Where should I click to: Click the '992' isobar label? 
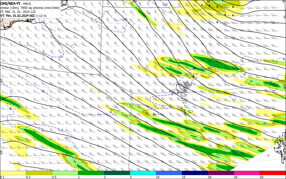(208, 53)
